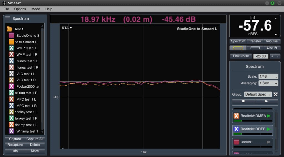Click the RealtekHDREF input level meter
Image resolution: width=284 pixels, height=157 pixels.
click(x=253, y=134)
